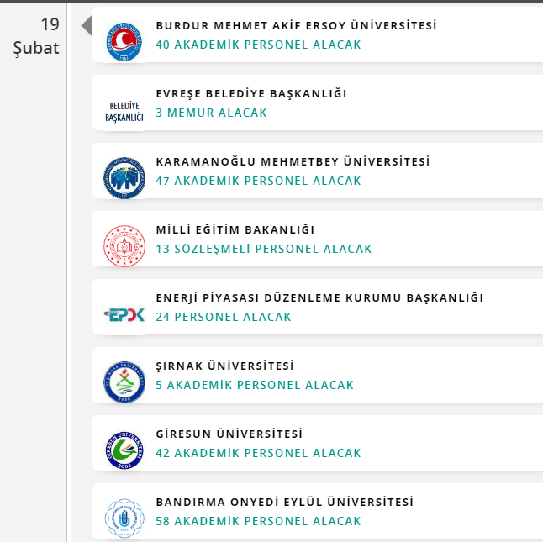Click the EPDK logo
Image resolution: width=543 pixels, height=542 pixels.
(x=124, y=314)
